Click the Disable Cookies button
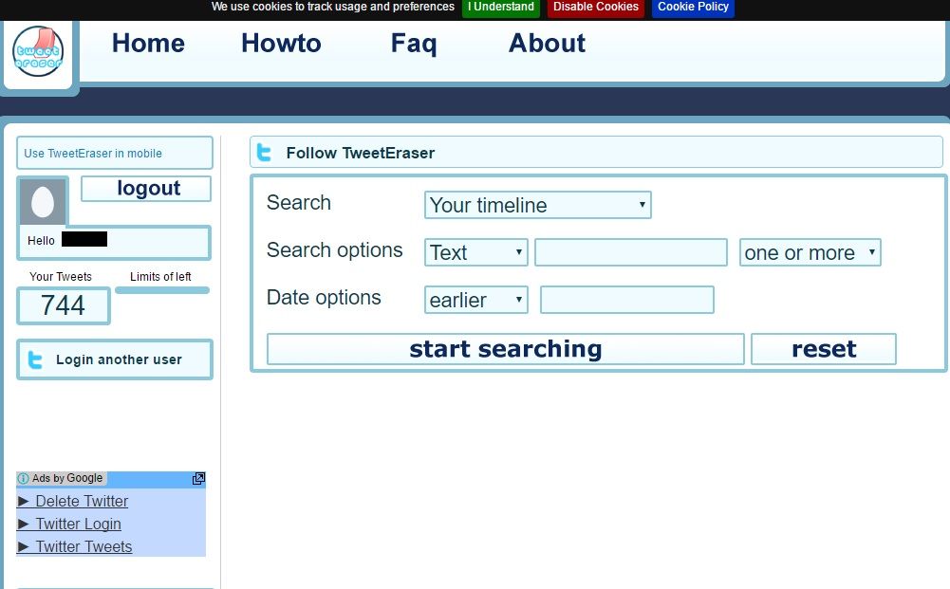 (596, 8)
